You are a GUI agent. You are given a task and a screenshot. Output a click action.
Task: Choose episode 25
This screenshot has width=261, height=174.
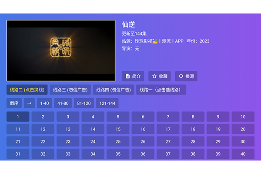118,141
